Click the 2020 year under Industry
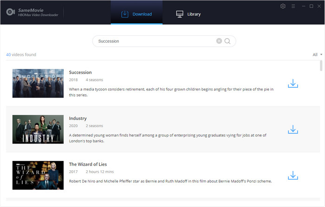The image size is (325, 207). tap(73, 126)
